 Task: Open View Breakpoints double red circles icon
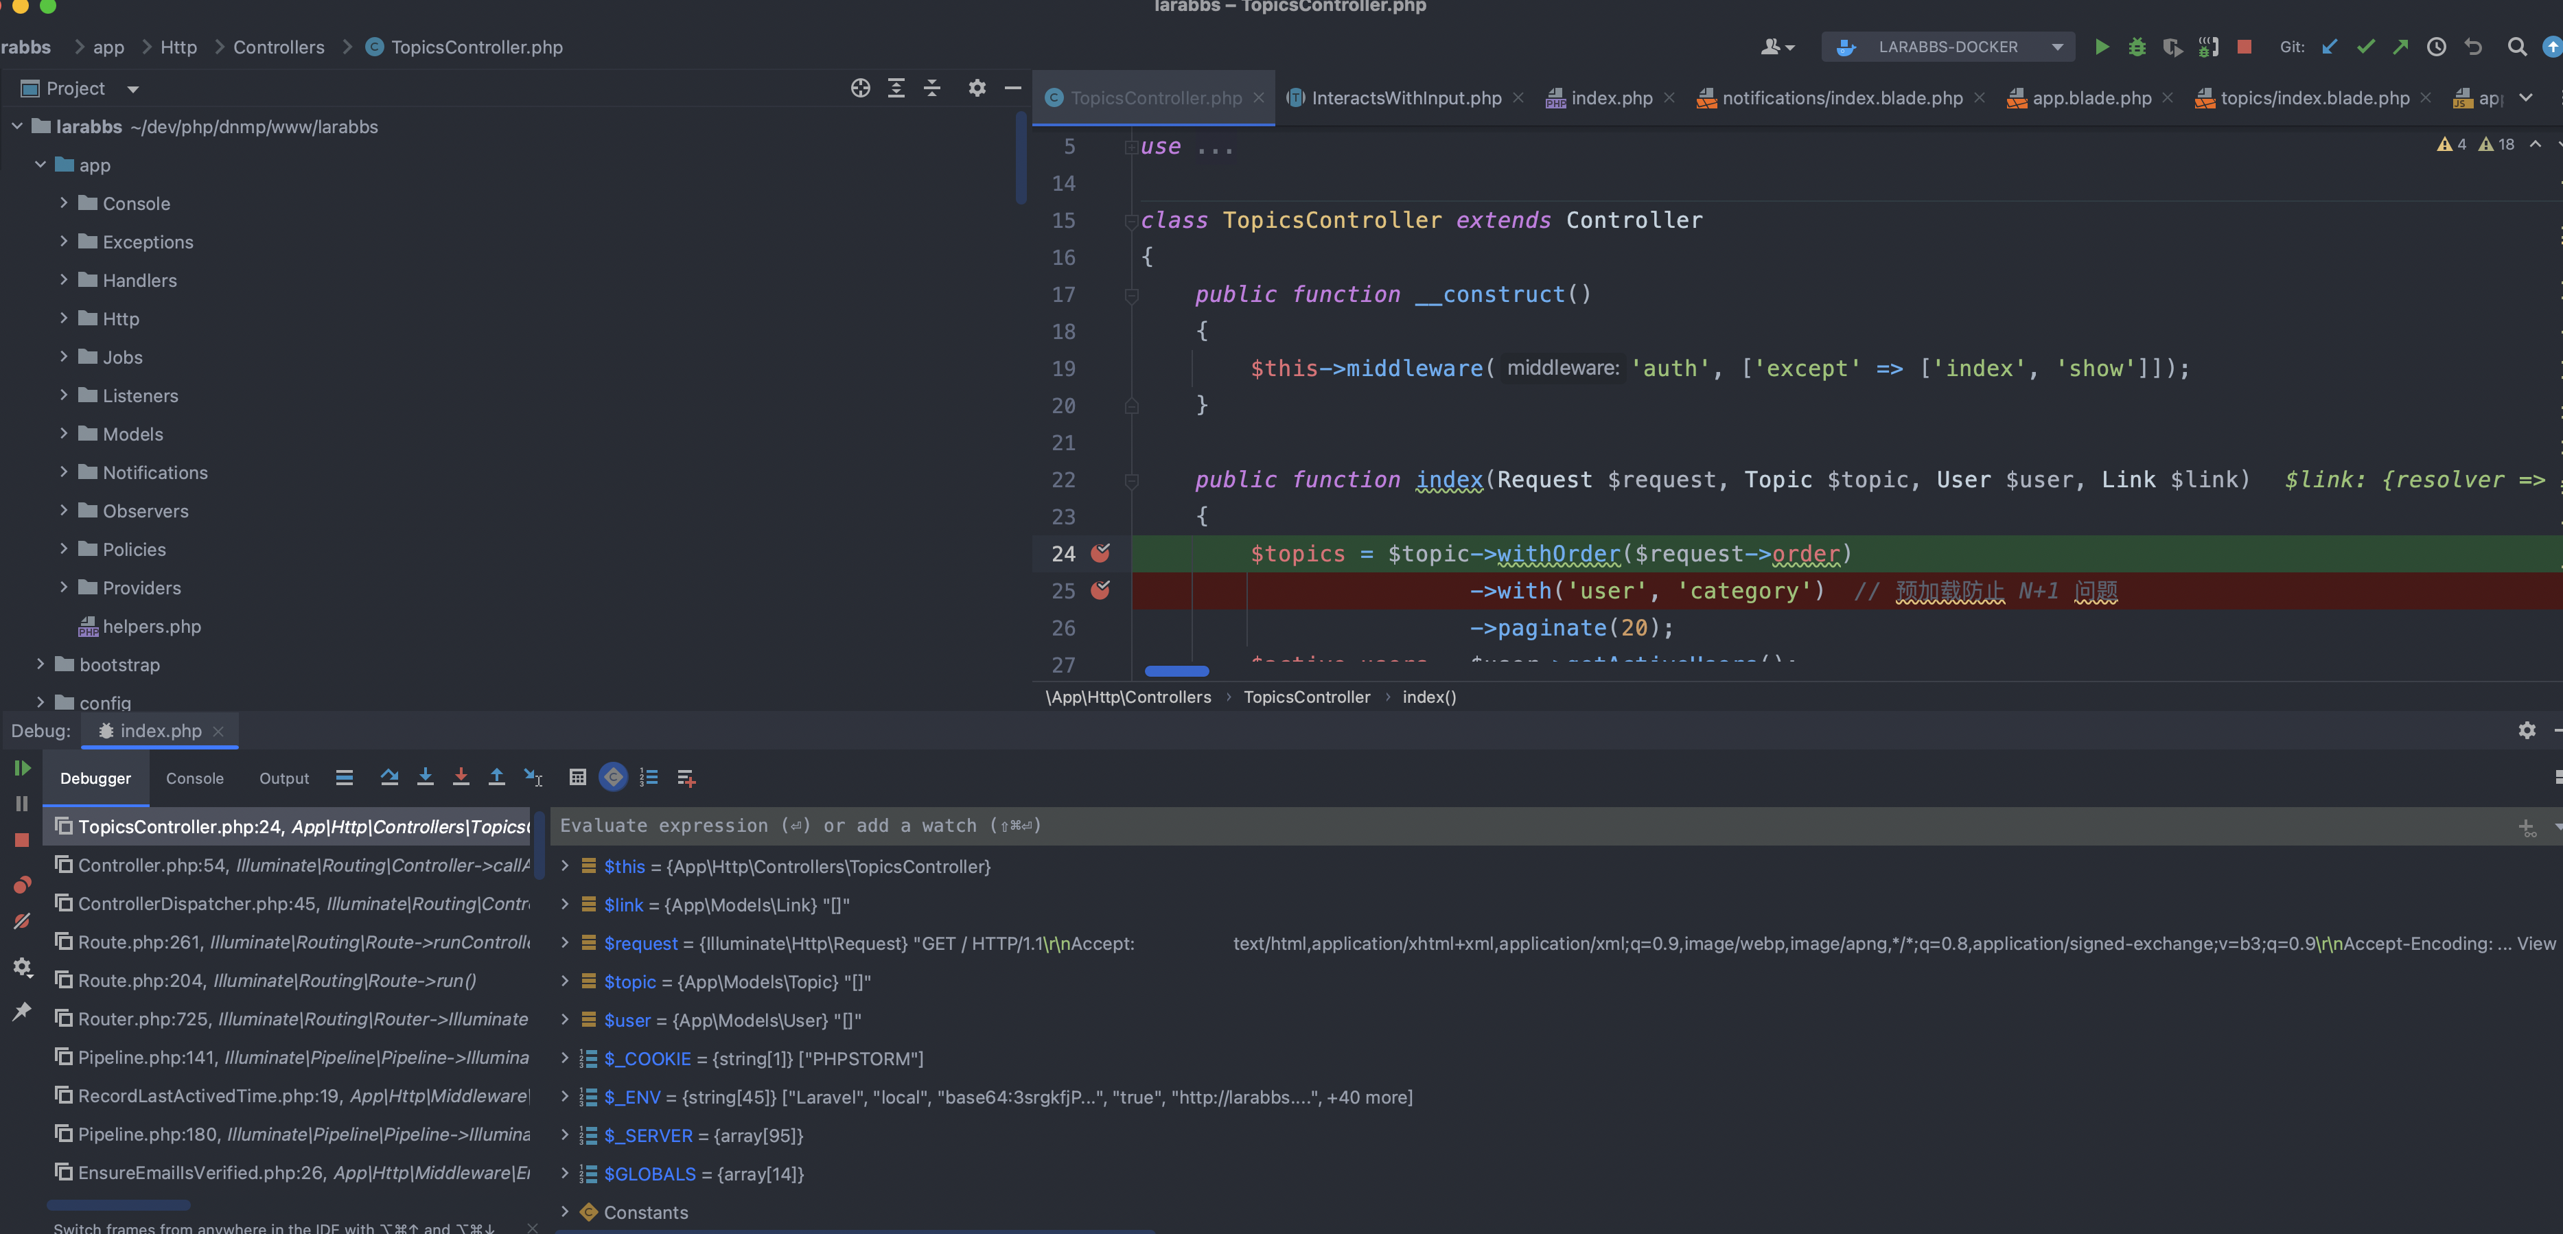point(22,885)
